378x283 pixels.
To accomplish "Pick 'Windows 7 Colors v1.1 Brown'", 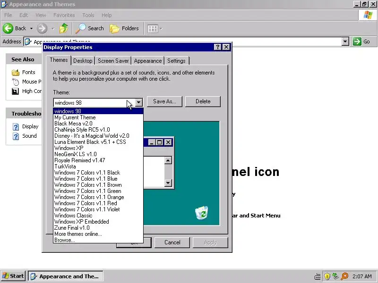I will [98, 185].
